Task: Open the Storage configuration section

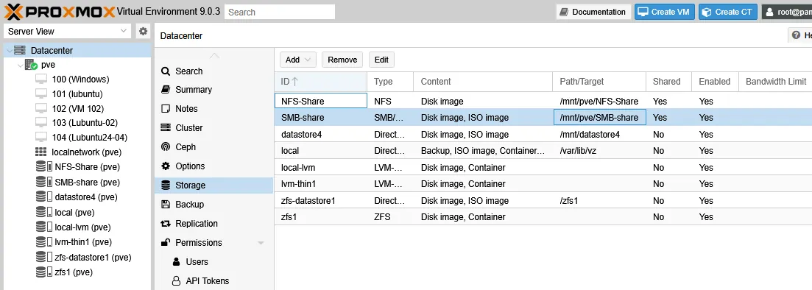Action: point(214,185)
